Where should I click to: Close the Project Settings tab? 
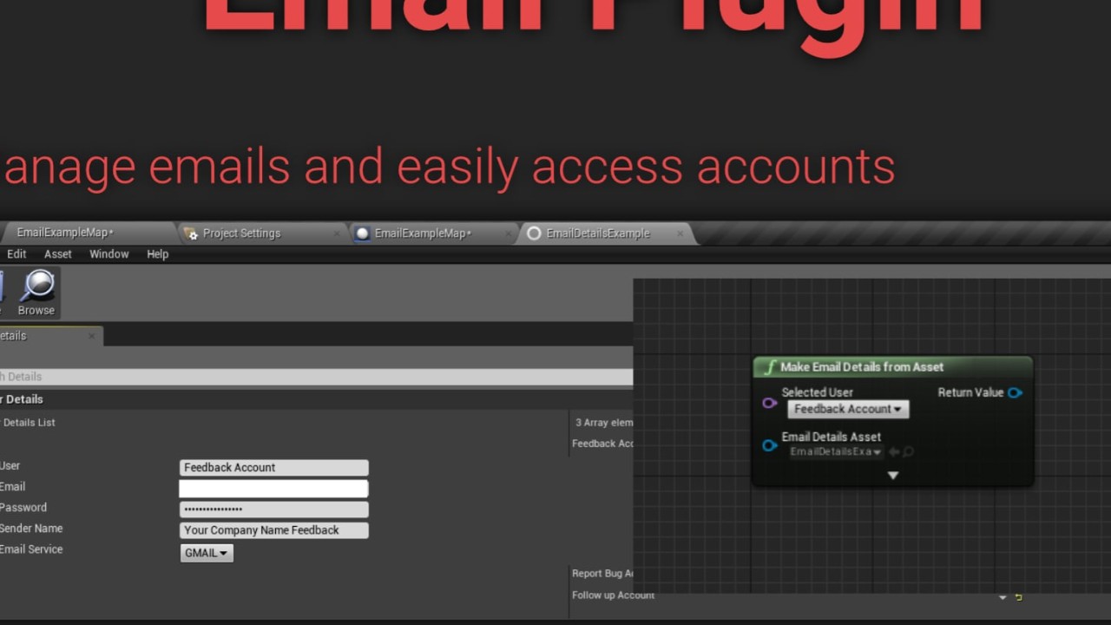tap(337, 233)
